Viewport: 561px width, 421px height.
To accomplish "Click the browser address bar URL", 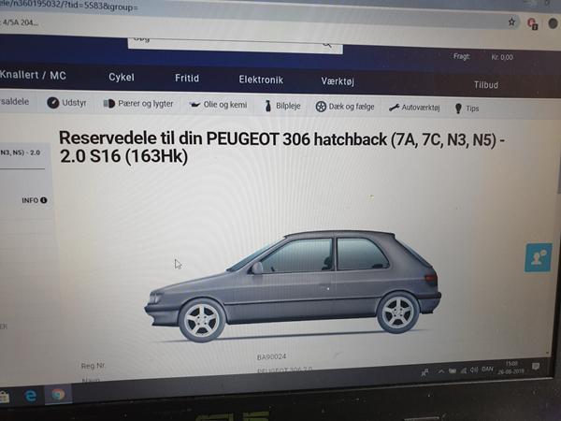I will pyautogui.click(x=68, y=7).
